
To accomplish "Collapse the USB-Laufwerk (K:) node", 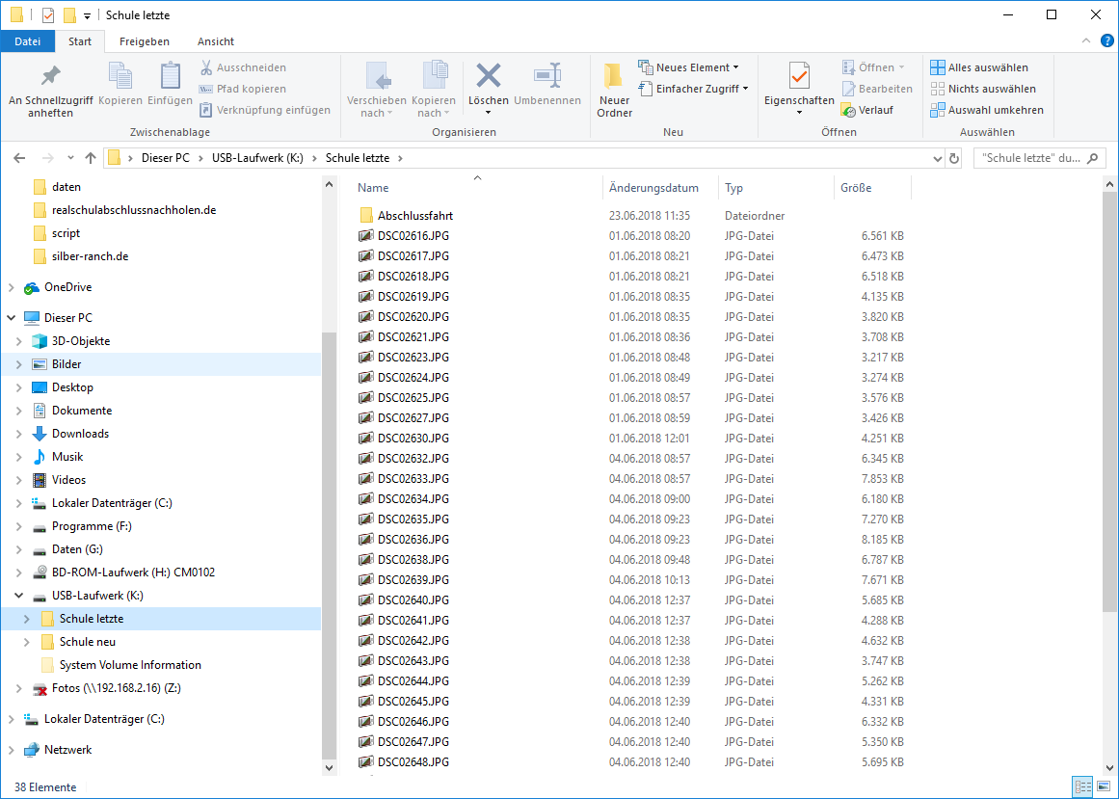I will coord(19,596).
